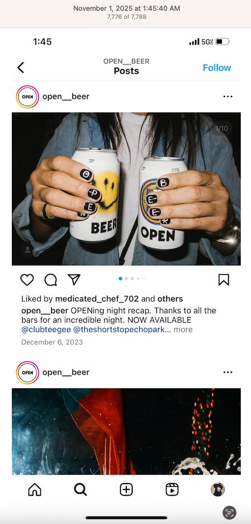Like the first post with heart icon
The height and width of the screenshot is (524, 251).
coord(27,280)
